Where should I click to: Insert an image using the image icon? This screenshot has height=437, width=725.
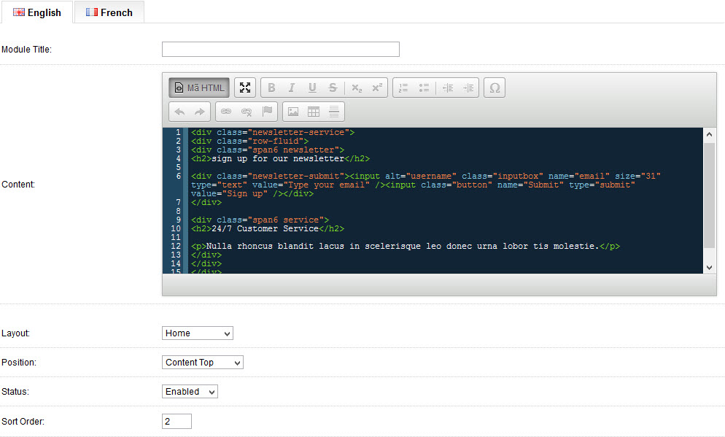tap(293, 112)
